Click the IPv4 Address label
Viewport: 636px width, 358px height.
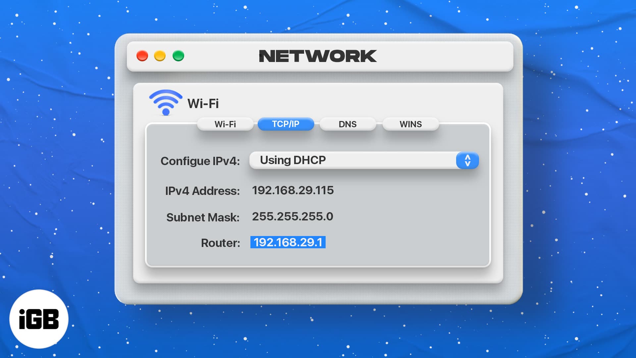click(x=202, y=191)
